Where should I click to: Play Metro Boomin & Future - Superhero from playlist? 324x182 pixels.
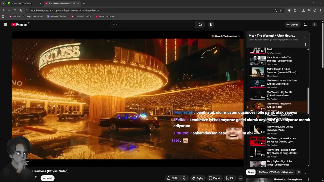point(277,72)
